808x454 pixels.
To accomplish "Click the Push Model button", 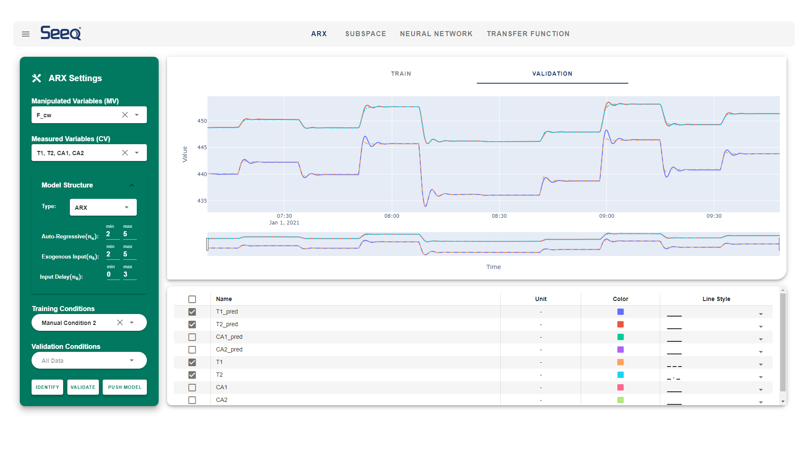I will (x=125, y=387).
